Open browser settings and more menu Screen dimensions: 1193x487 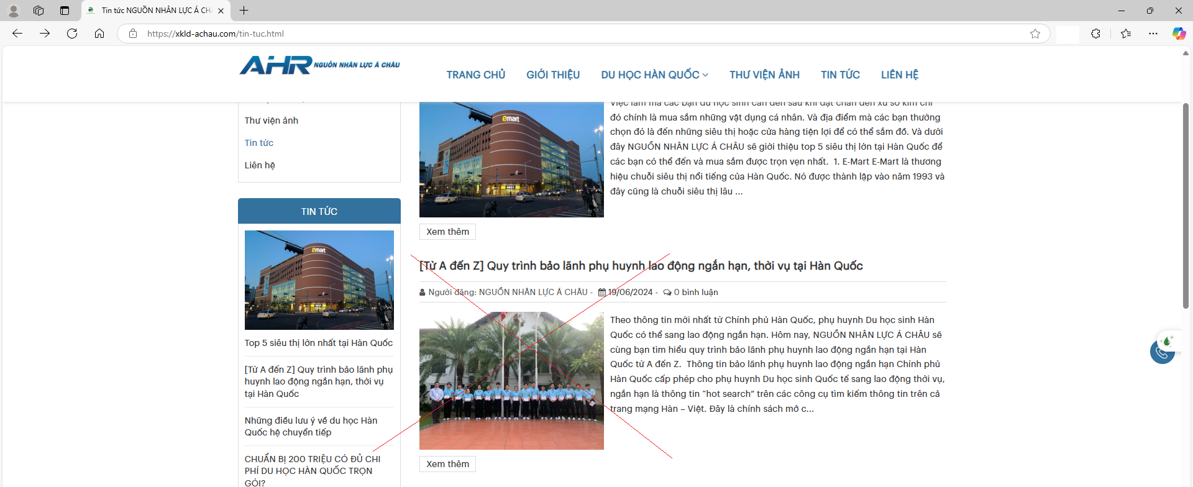(x=1153, y=34)
